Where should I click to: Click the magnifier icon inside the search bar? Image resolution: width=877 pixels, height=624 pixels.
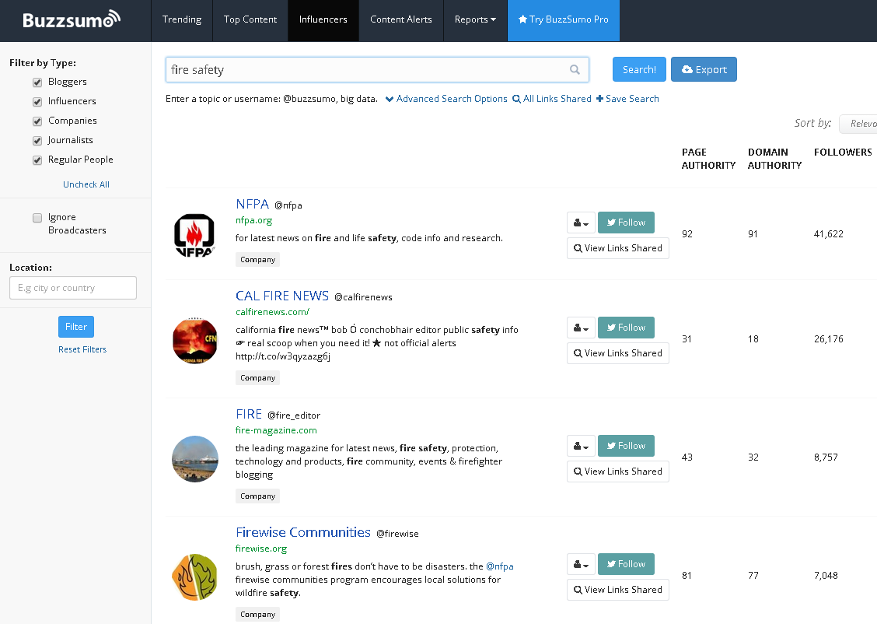click(x=575, y=69)
